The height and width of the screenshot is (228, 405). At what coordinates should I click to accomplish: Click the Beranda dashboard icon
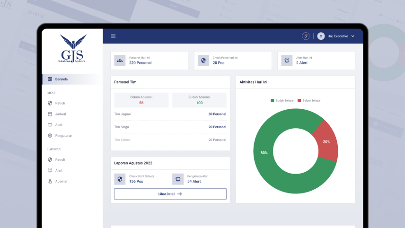coord(50,79)
